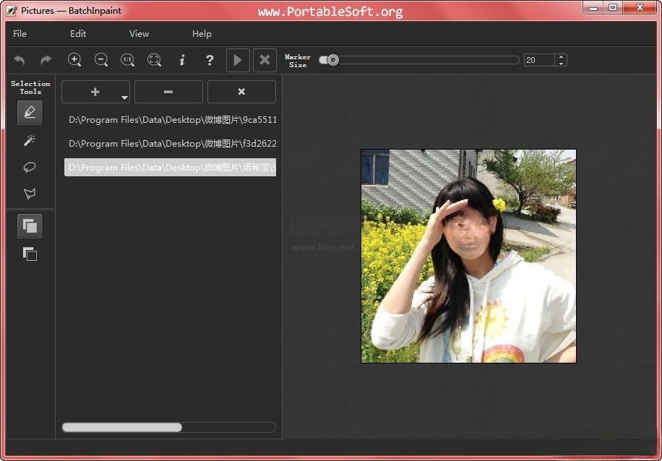This screenshot has width=662, height=461.
Task: Click the zoom to fit icon
Action: [155, 60]
